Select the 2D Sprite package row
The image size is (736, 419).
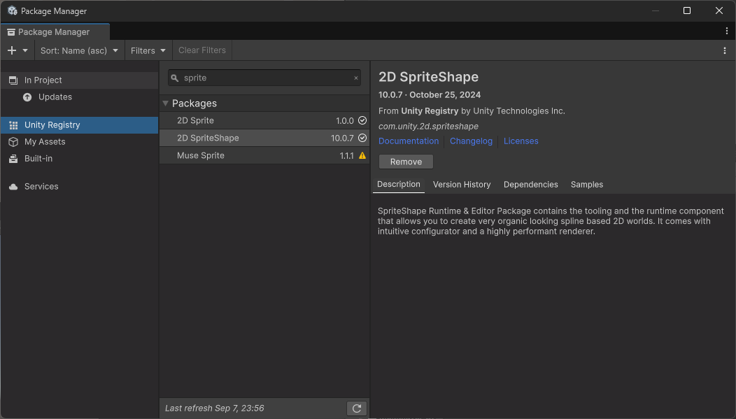tap(264, 120)
